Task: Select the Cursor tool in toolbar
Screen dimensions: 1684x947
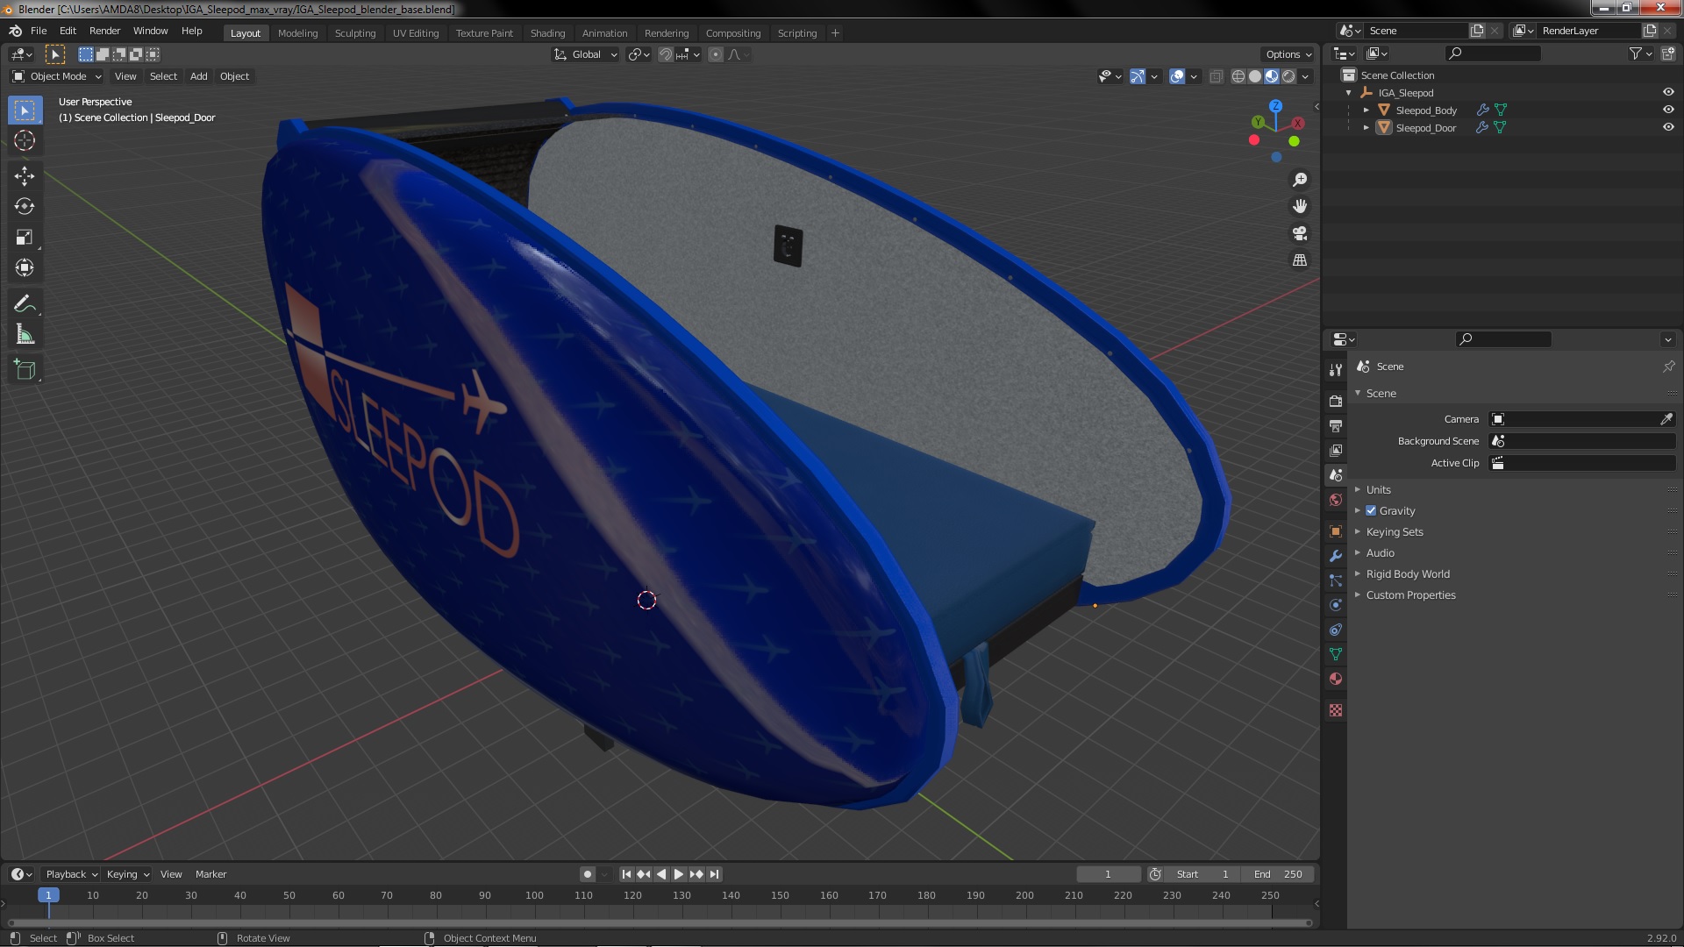Action: click(25, 141)
